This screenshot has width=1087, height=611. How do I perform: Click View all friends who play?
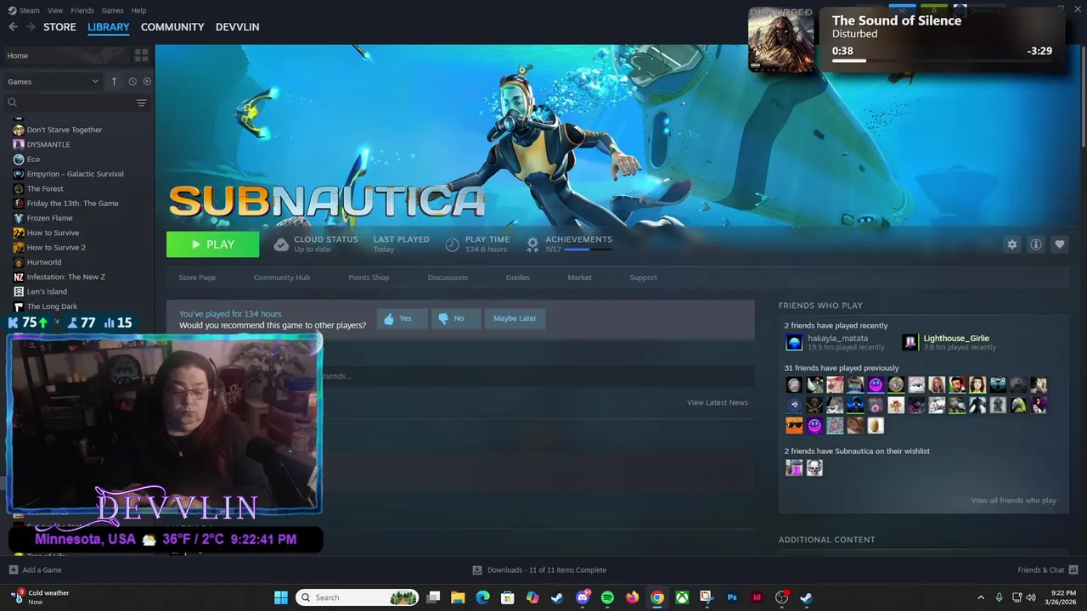click(x=1013, y=501)
